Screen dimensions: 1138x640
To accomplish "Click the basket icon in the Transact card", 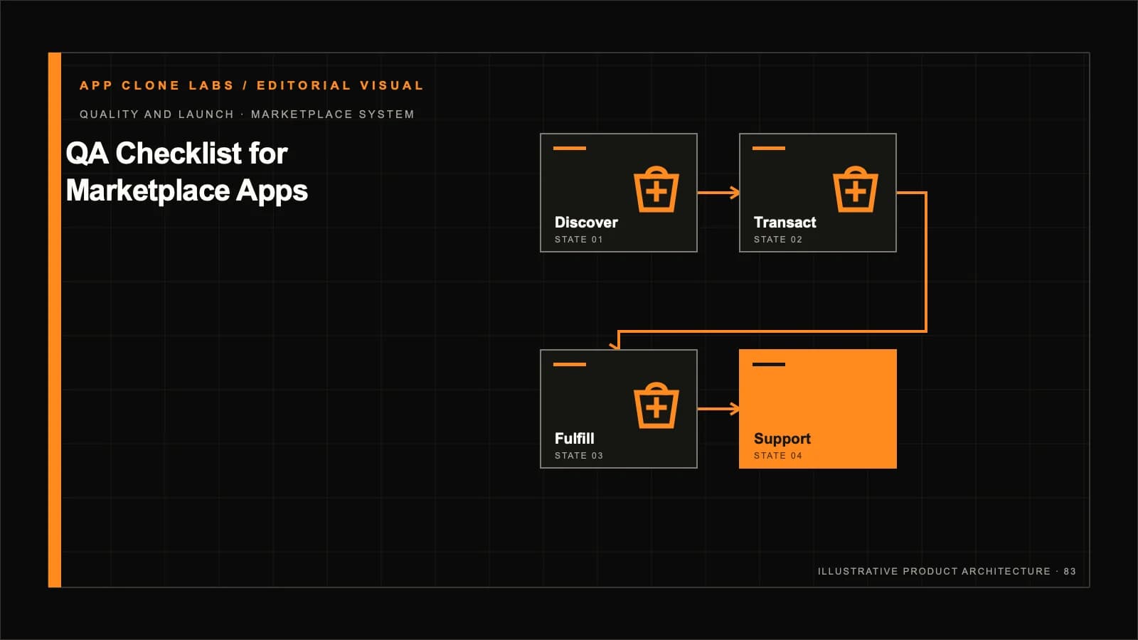I will pyautogui.click(x=856, y=189).
